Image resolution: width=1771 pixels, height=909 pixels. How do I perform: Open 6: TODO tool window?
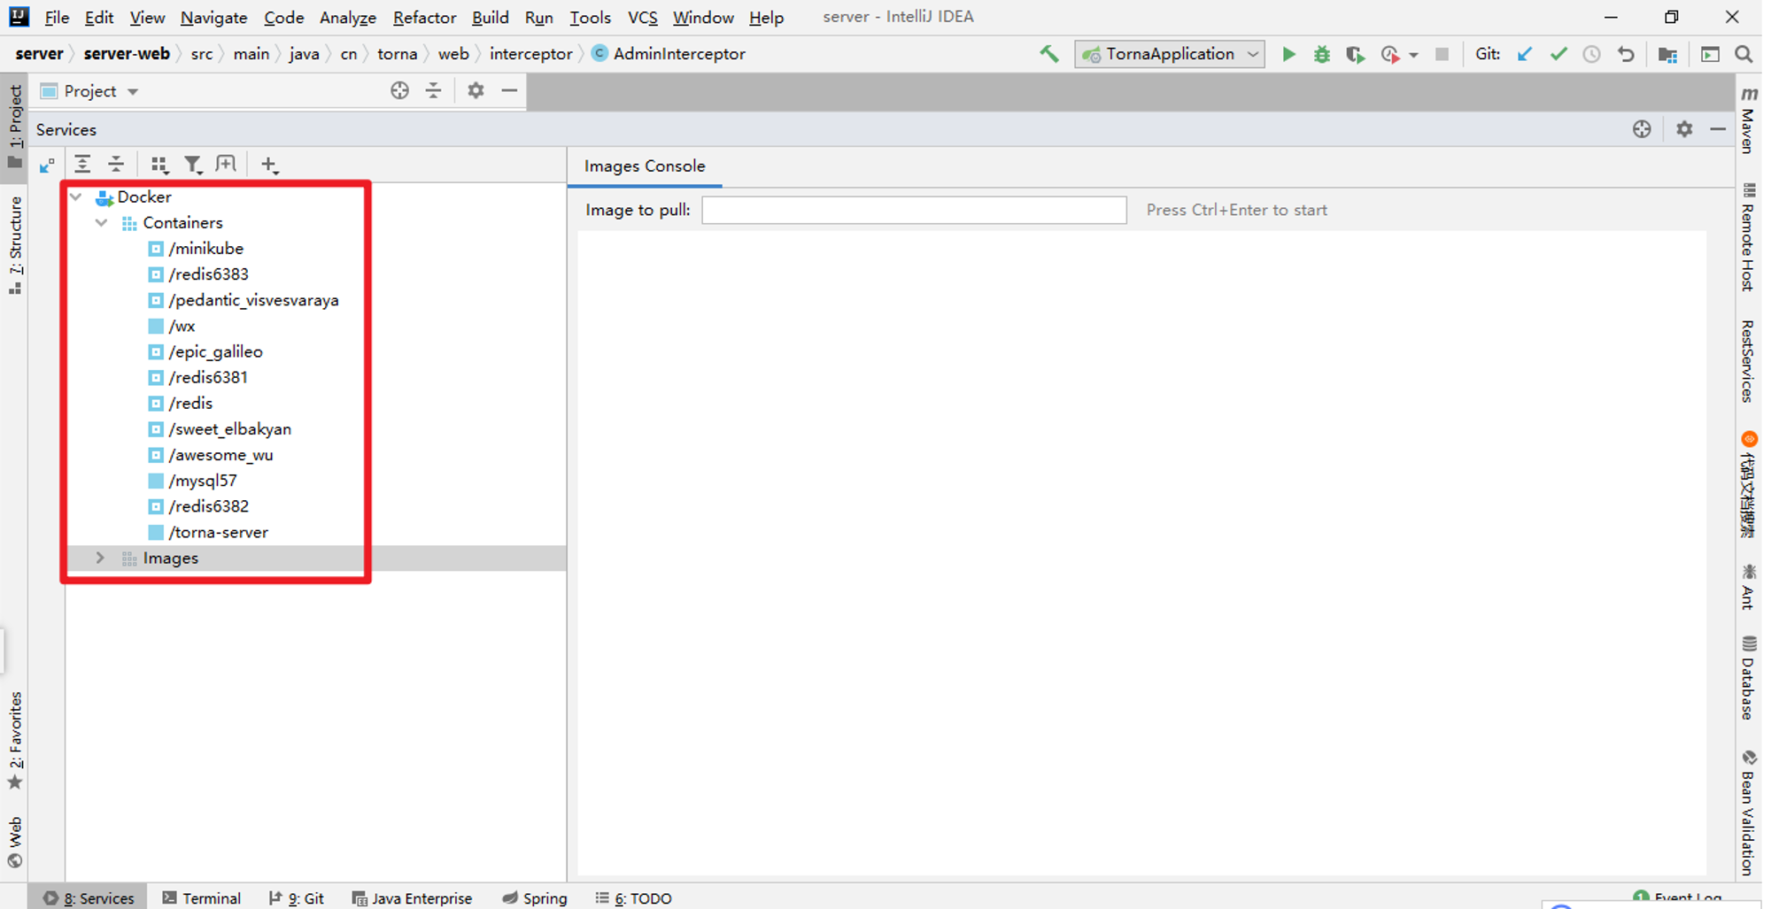click(634, 897)
